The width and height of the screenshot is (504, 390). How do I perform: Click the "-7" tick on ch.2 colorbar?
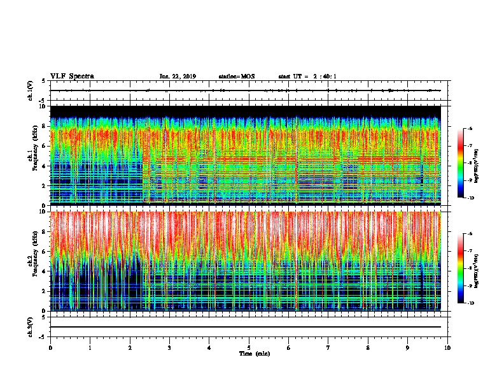click(x=470, y=251)
